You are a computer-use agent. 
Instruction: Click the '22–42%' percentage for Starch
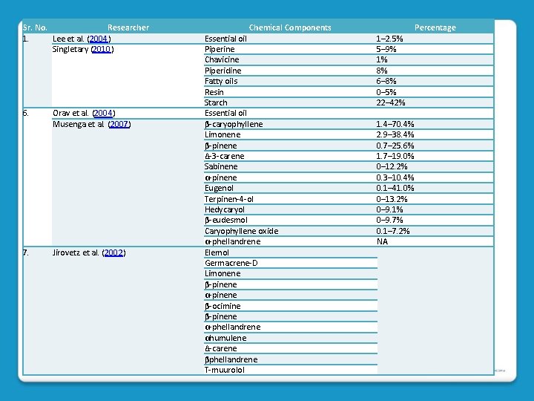click(391, 102)
